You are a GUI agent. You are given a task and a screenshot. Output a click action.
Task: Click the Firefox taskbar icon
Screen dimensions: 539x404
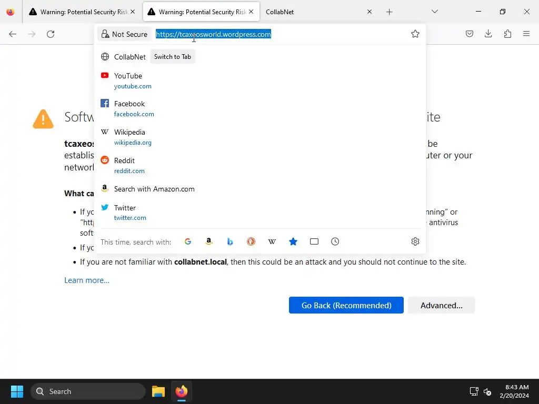(182, 391)
